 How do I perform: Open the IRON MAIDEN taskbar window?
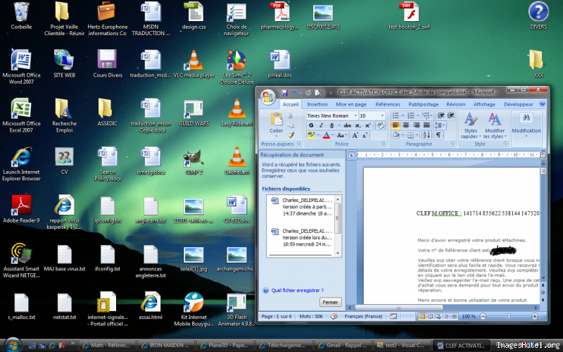click(x=167, y=345)
